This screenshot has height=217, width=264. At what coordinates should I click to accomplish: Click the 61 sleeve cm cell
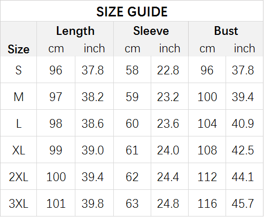[x=132, y=150]
